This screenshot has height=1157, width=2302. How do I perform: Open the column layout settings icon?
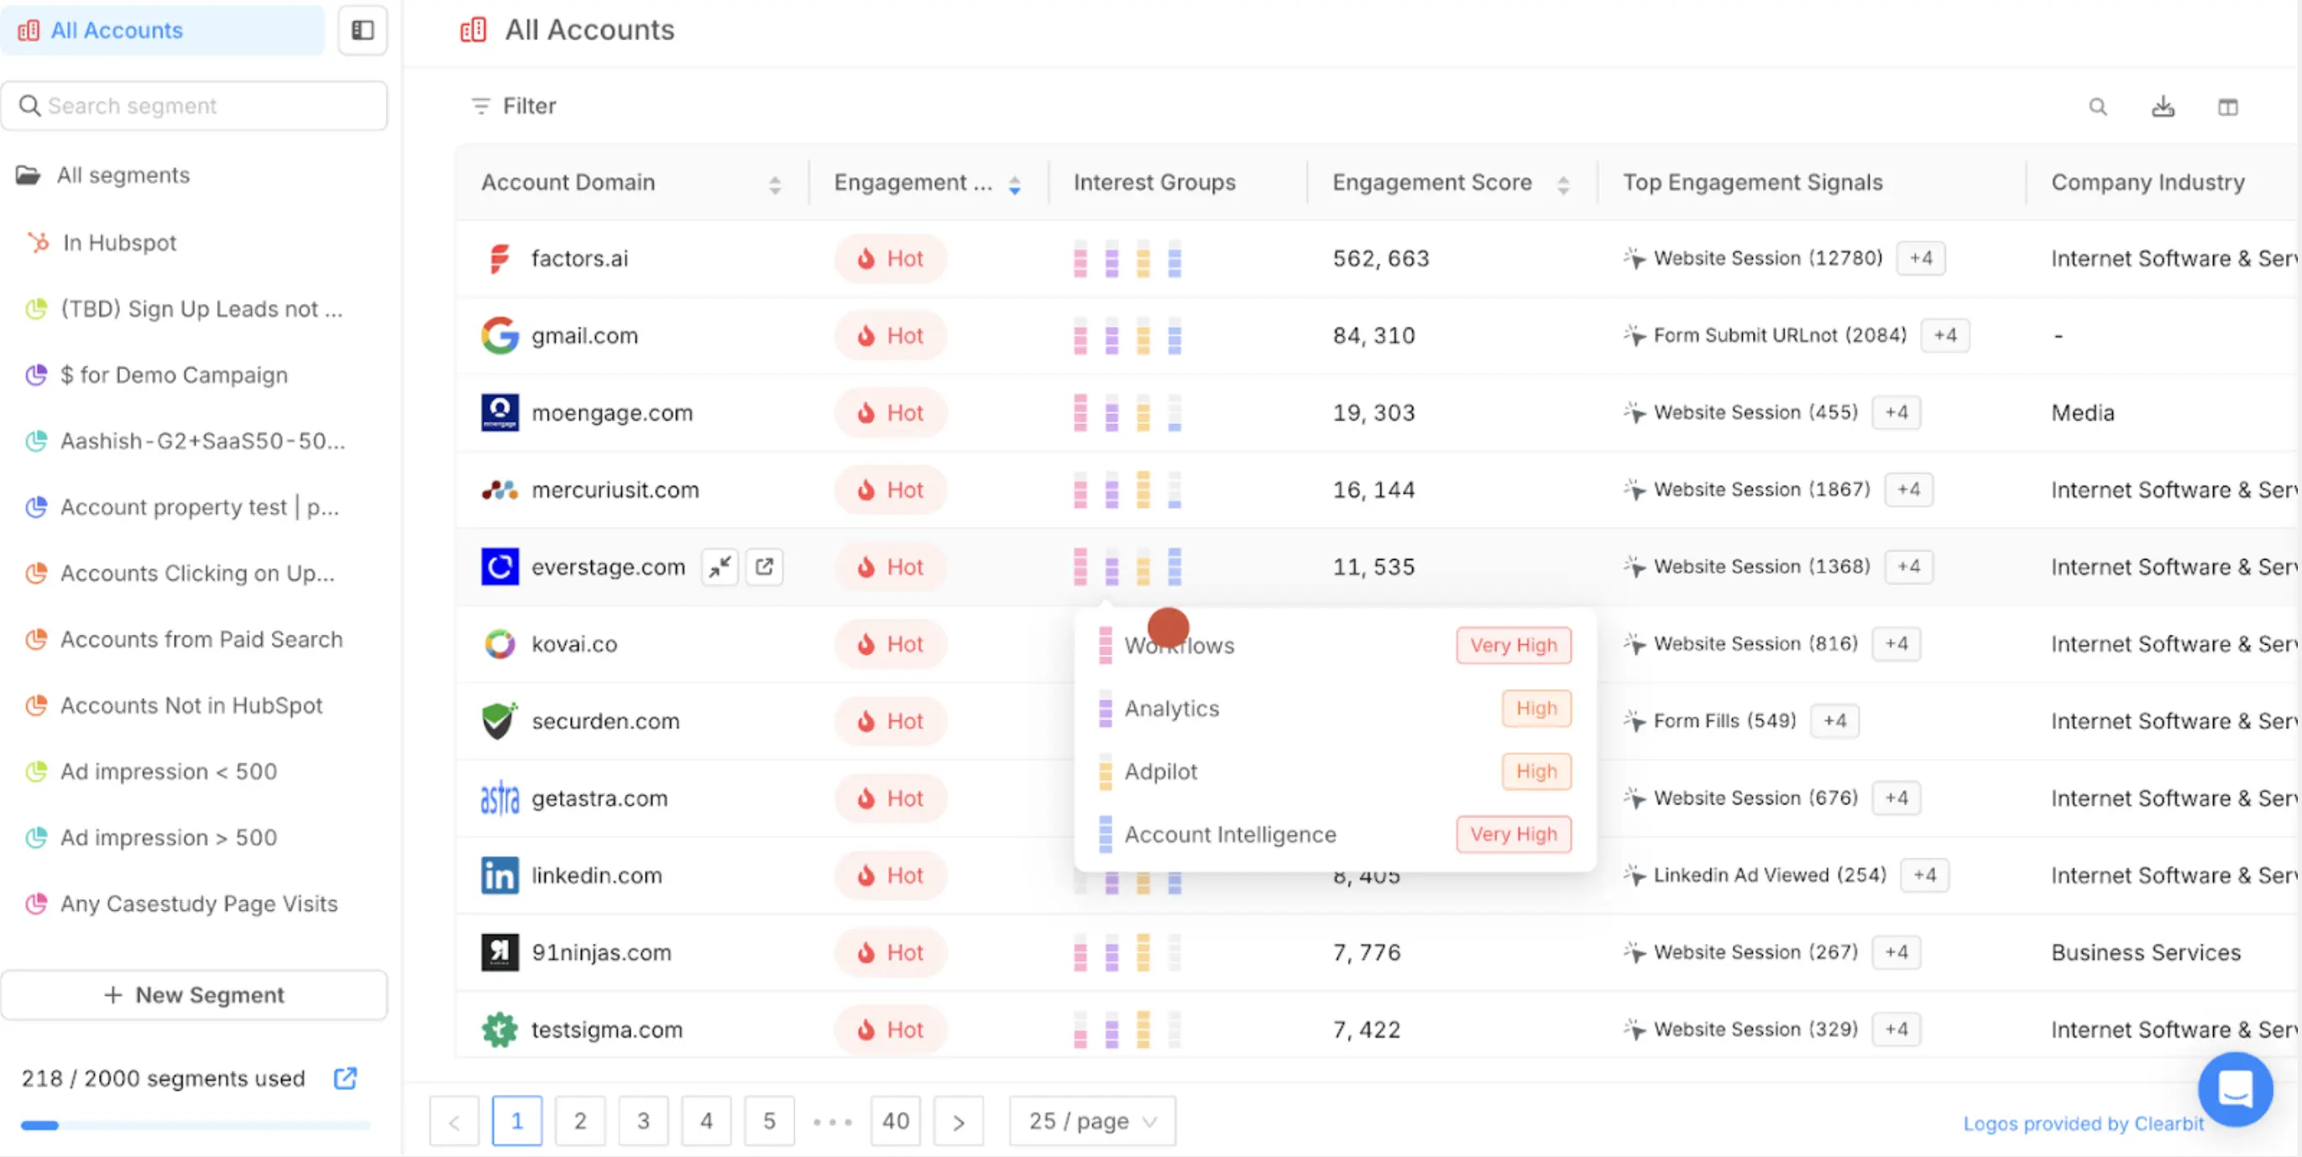pos(2228,107)
